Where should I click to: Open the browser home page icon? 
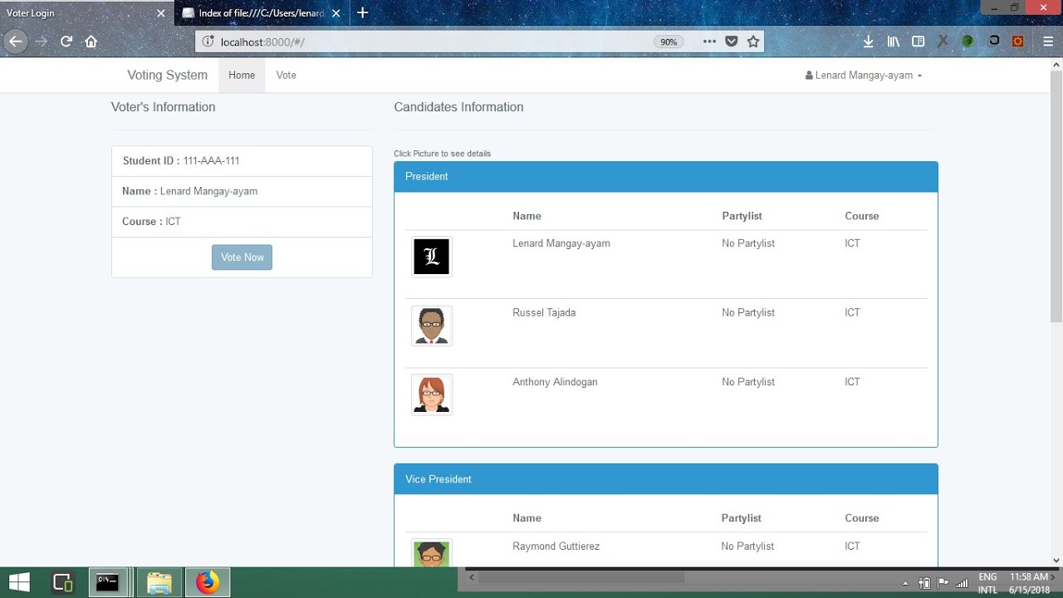(91, 42)
